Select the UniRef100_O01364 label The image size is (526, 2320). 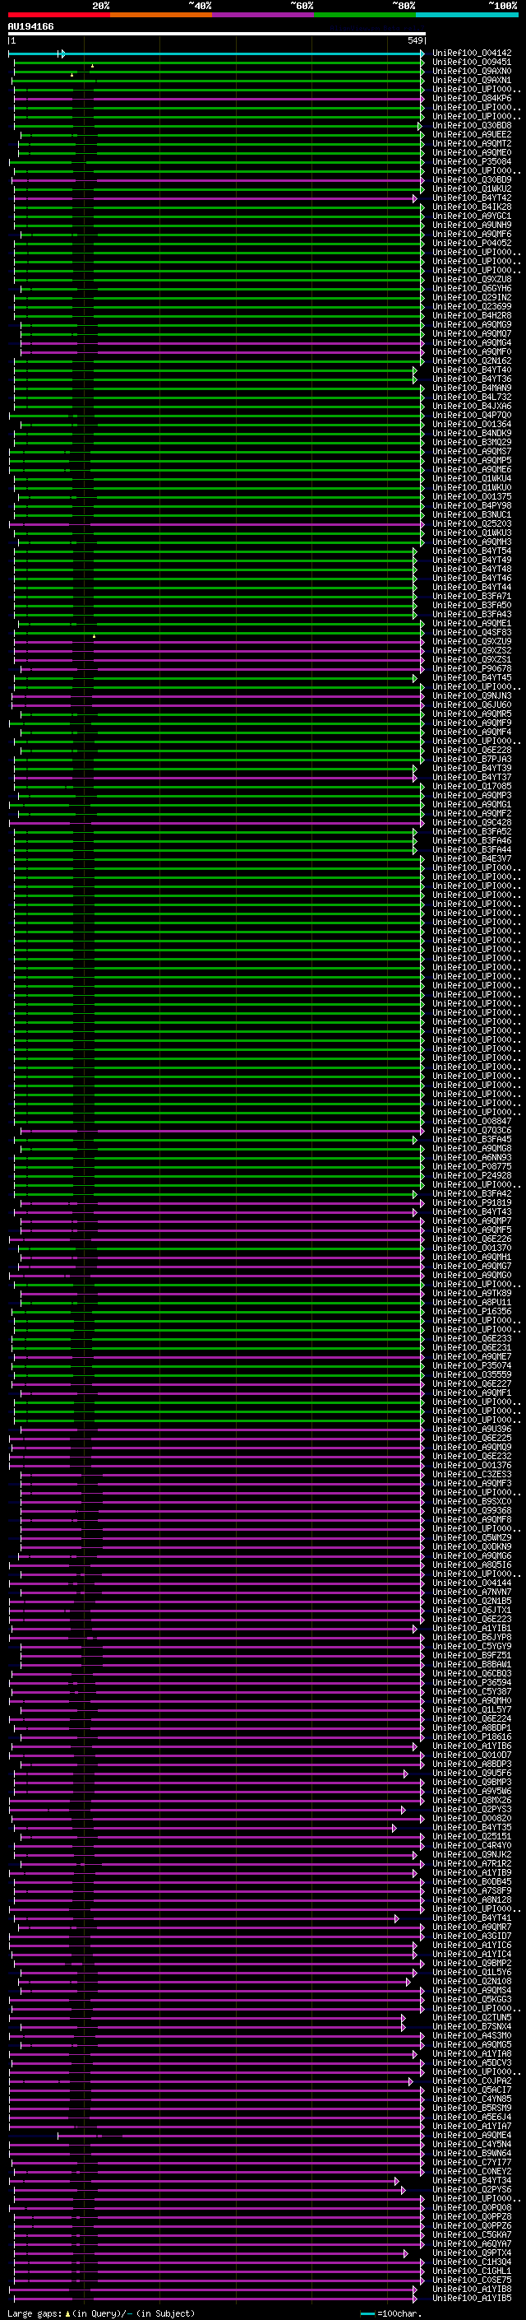[x=472, y=424]
